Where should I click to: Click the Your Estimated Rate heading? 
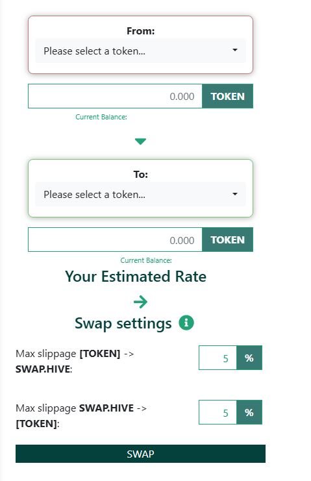click(136, 277)
